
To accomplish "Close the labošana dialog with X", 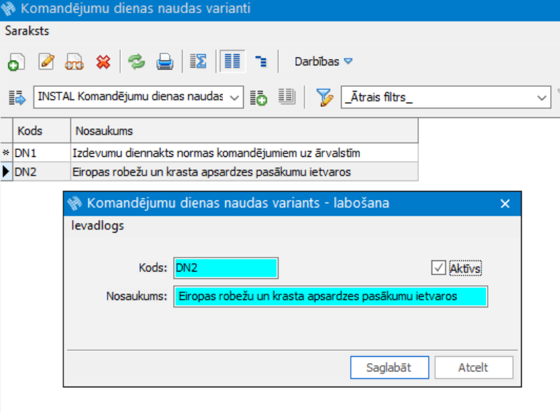I will tap(505, 203).
